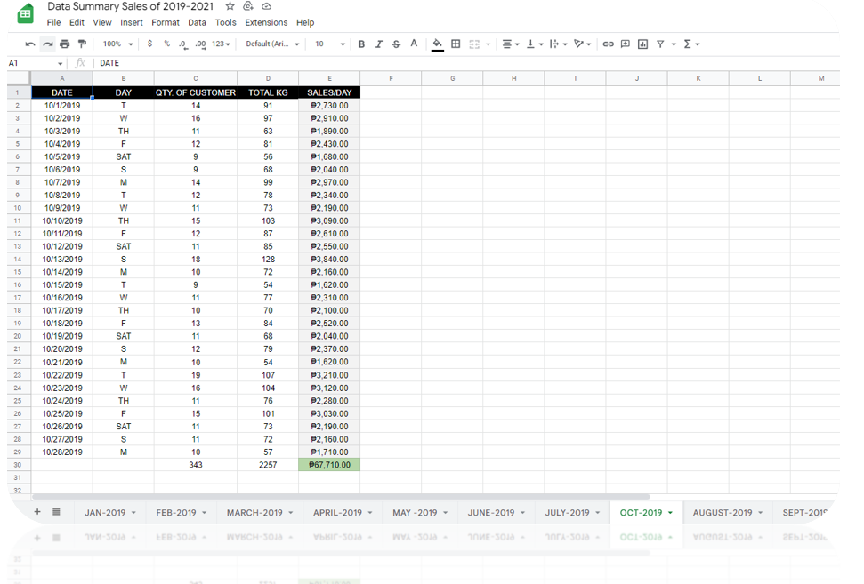Image resolution: width=864 pixels, height=584 pixels.
Task: Open the zoom 100% dropdown
Action: pyautogui.click(x=118, y=44)
